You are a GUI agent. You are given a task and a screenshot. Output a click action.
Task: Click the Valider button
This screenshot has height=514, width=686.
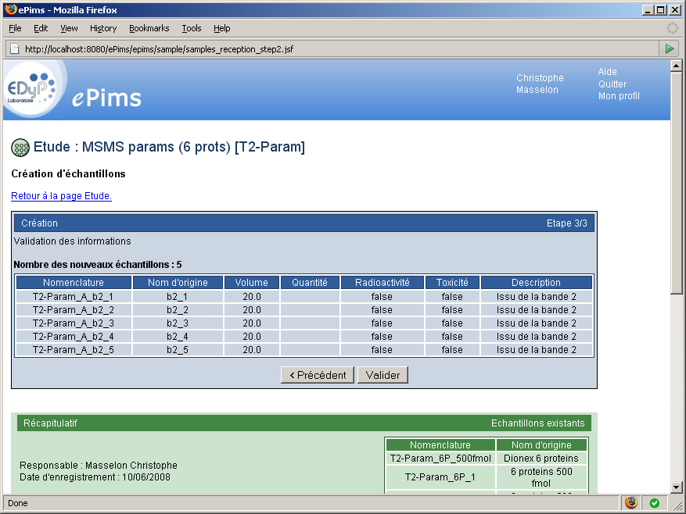383,374
